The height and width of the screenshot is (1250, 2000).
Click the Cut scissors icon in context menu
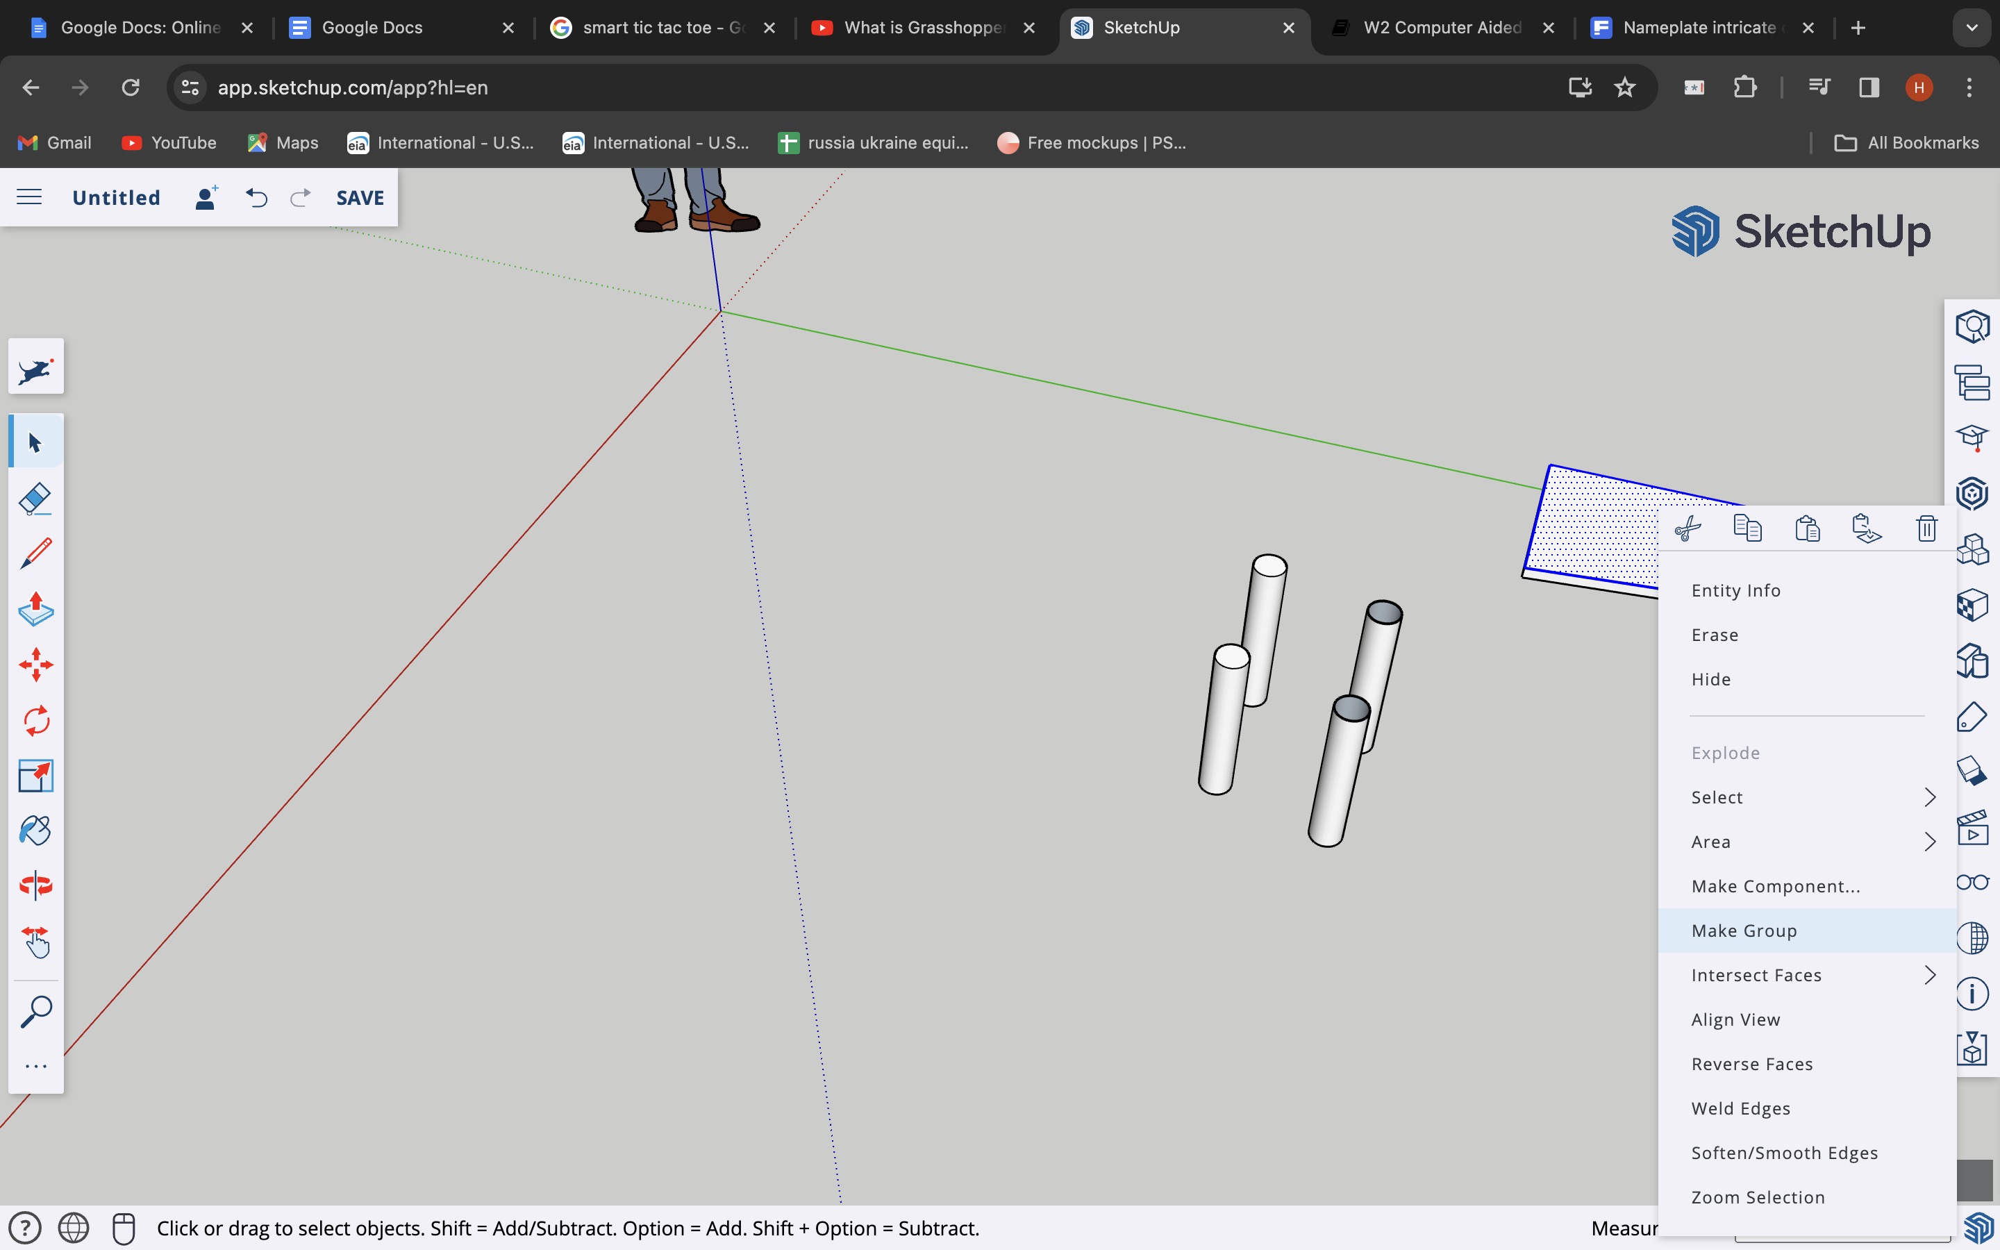(x=1687, y=528)
